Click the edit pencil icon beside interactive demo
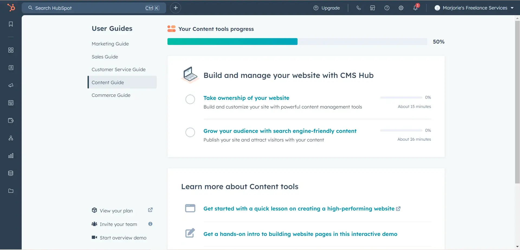 pos(190,233)
